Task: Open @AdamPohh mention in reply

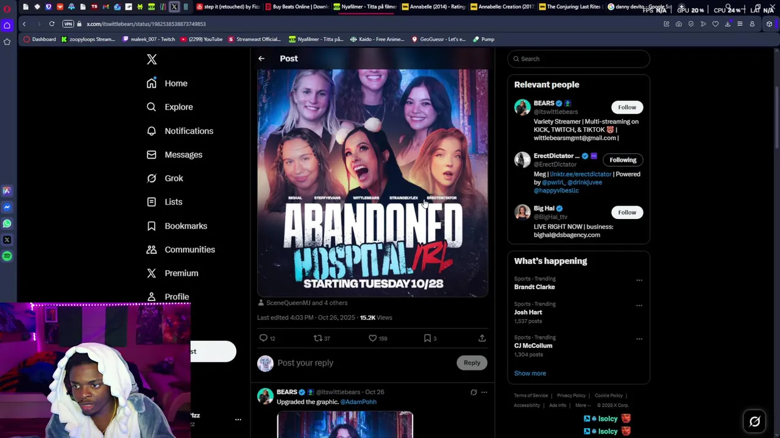Action: [358, 402]
